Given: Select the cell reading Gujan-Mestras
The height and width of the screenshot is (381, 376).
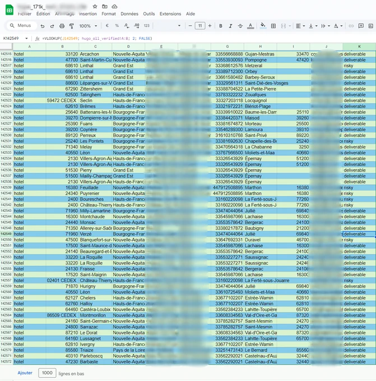Looking at the screenshot, I should click(x=261, y=54).
